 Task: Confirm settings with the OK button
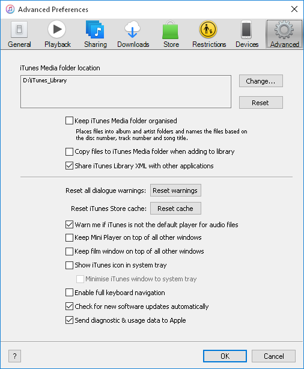click(225, 356)
